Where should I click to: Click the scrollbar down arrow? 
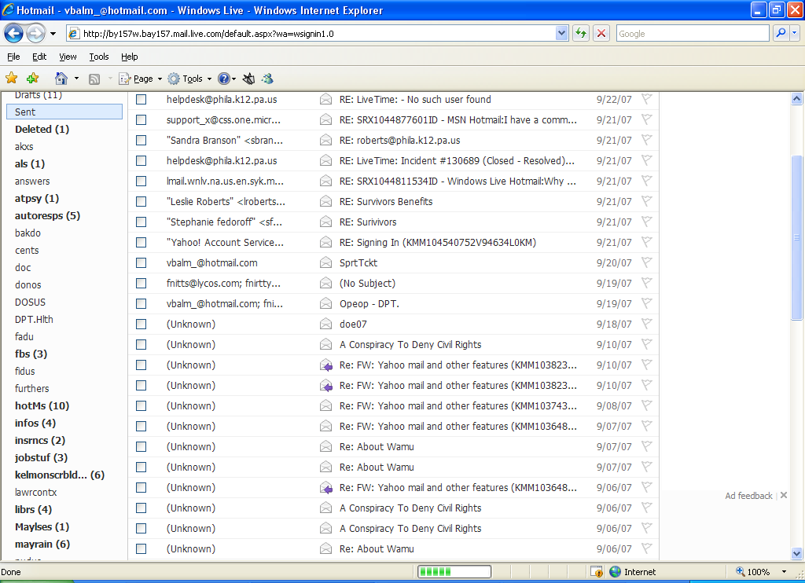796,553
